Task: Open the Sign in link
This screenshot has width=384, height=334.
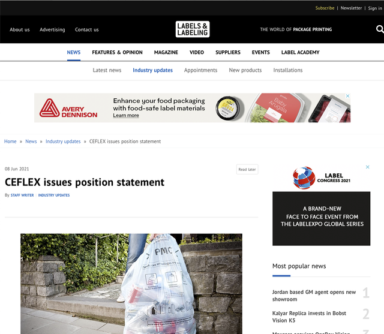Action: 375,8
